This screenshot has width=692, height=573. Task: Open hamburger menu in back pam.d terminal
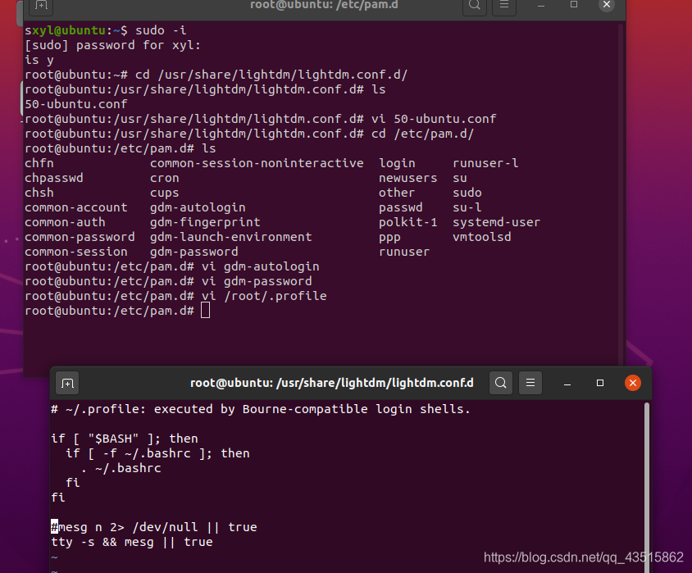click(504, 5)
